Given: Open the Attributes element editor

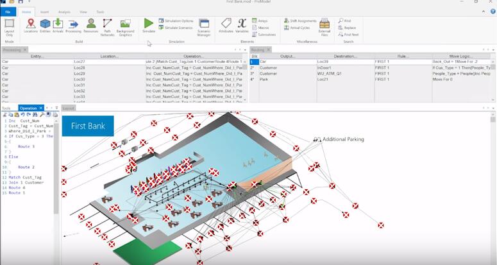Looking at the screenshot, I should click(x=226, y=26).
